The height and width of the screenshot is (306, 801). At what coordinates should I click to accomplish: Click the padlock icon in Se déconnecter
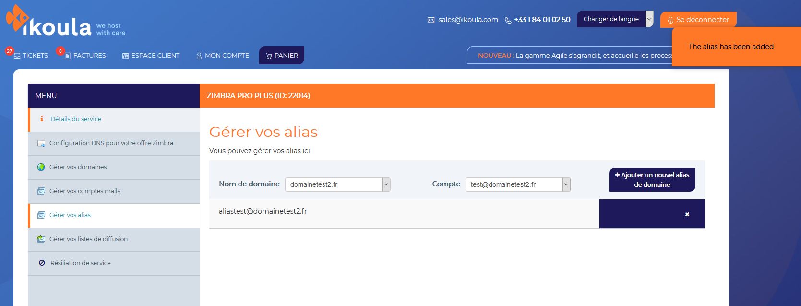click(670, 20)
